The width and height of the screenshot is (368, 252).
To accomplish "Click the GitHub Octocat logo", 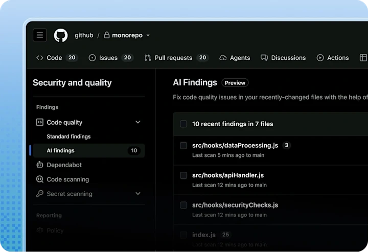I will (x=61, y=35).
